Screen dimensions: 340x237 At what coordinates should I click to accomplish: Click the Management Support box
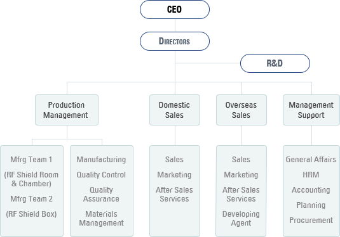(311, 110)
